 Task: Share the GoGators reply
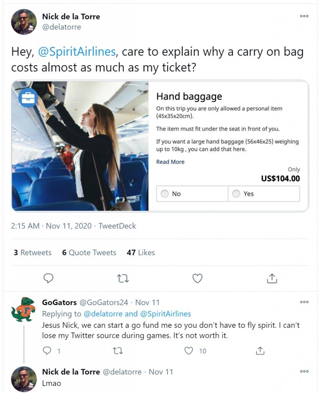[x=260, y=351]
